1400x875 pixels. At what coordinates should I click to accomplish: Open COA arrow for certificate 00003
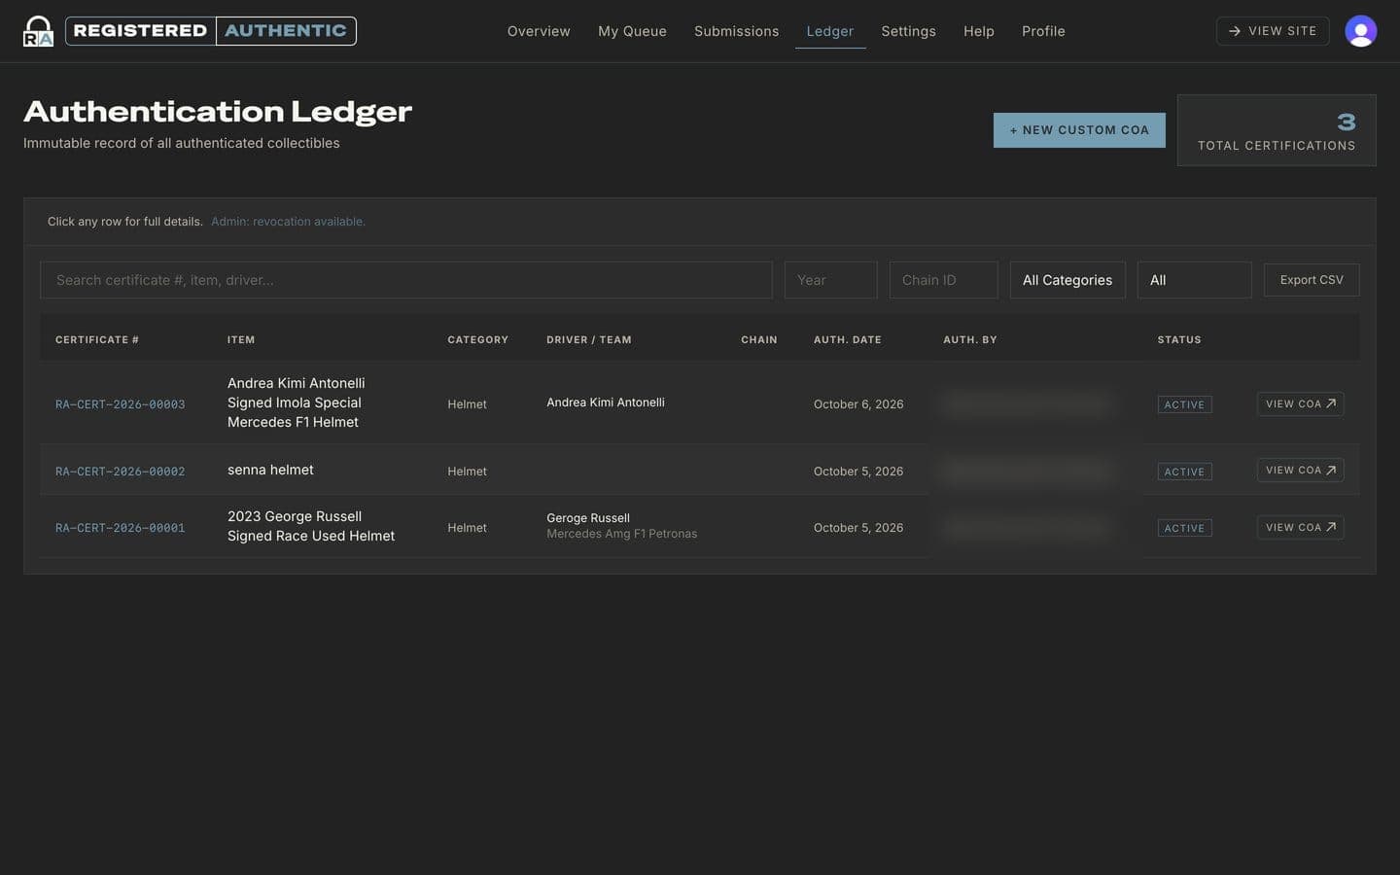click(1331, 403)
